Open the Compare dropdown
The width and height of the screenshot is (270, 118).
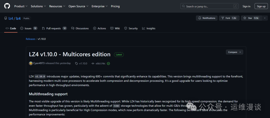point(234,52)
